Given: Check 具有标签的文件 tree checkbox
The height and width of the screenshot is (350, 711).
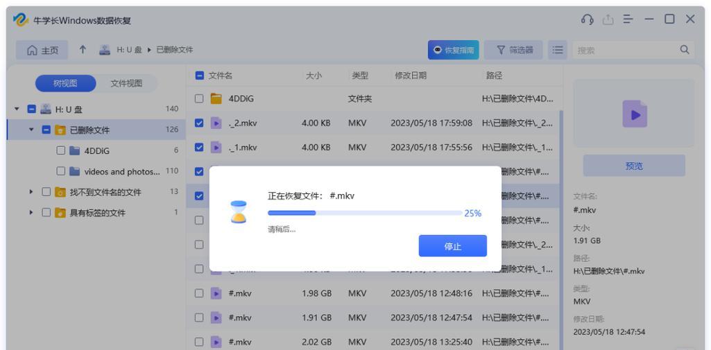Looking at the screenshot, I should click(x=46, y=213).
